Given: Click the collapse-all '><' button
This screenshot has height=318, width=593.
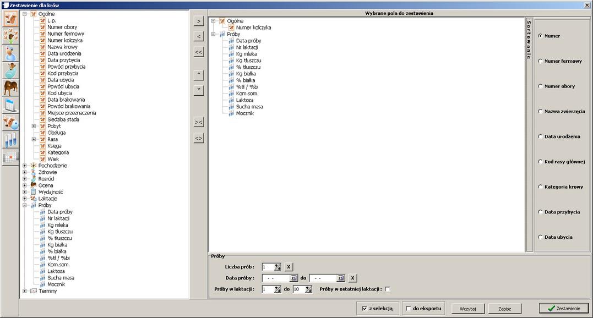Looking at the screenshot, I should pos(199,122).
